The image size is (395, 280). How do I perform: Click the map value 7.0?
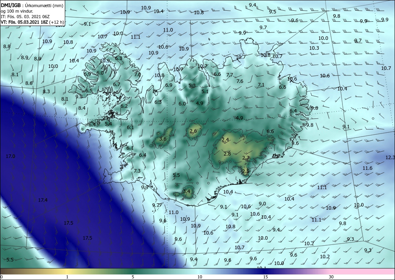[x=137, y=75]
